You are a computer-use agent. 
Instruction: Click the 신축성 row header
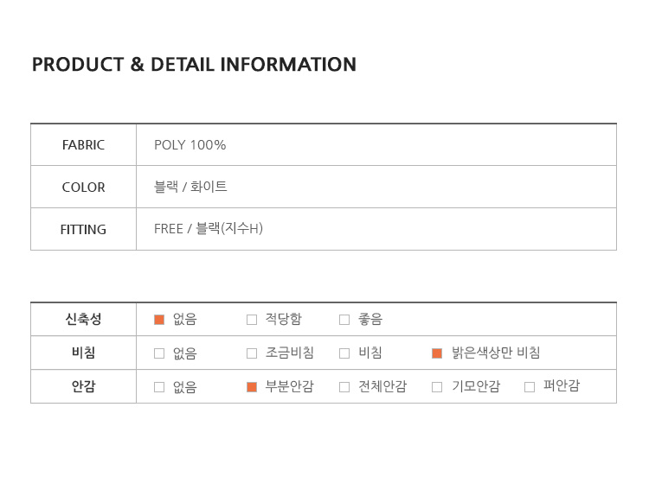click(83, 320)
